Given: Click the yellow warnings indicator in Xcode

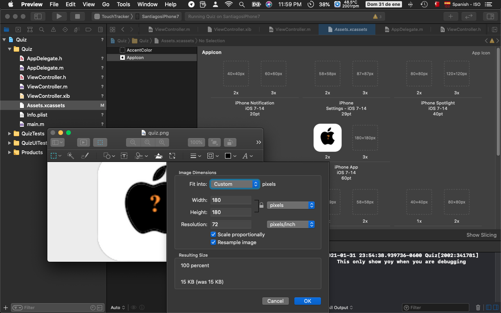Looking at the screenshot, I should [x=377, y=16].
